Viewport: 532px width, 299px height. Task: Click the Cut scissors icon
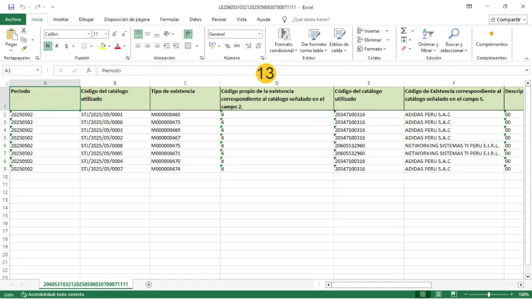click(x=24, y=31)
